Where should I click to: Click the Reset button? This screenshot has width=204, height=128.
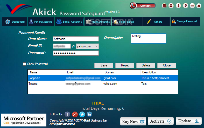(125, 65)
